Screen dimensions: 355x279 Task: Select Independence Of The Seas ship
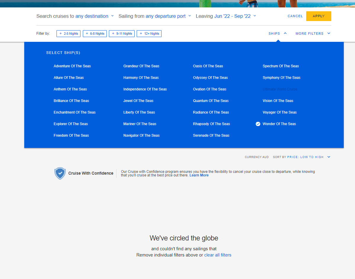[x=145, y=89]
